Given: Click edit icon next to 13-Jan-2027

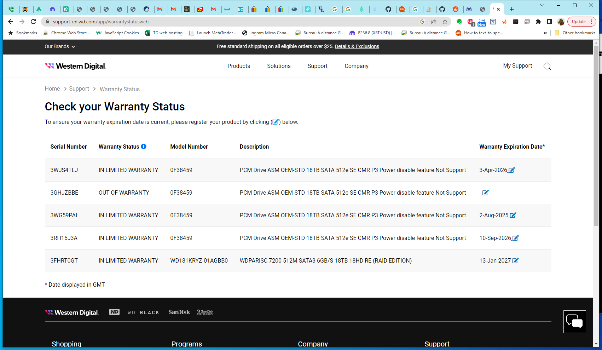Looking at the screenshot, I should (515, 261).
